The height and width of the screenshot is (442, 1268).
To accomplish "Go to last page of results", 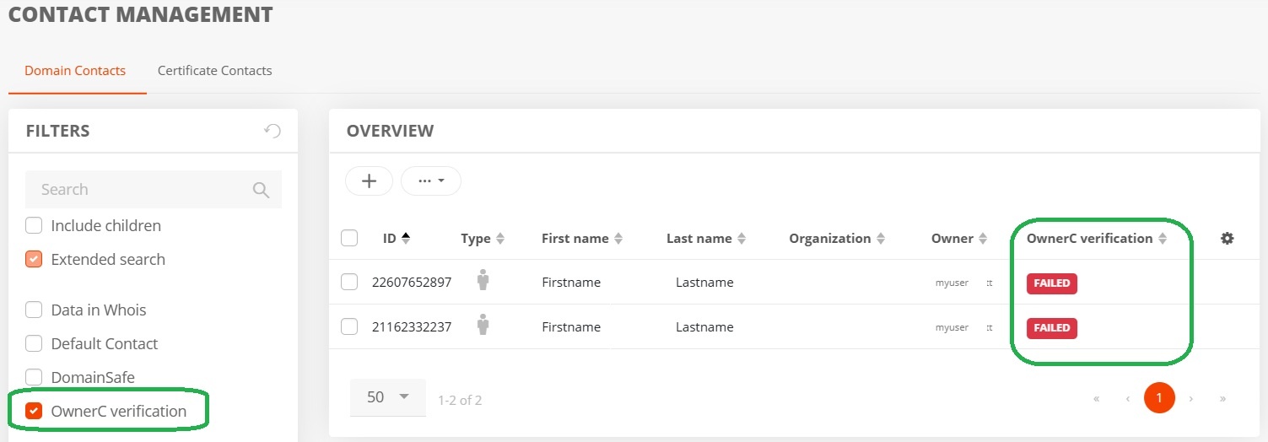I will [x=1222, y=398].
